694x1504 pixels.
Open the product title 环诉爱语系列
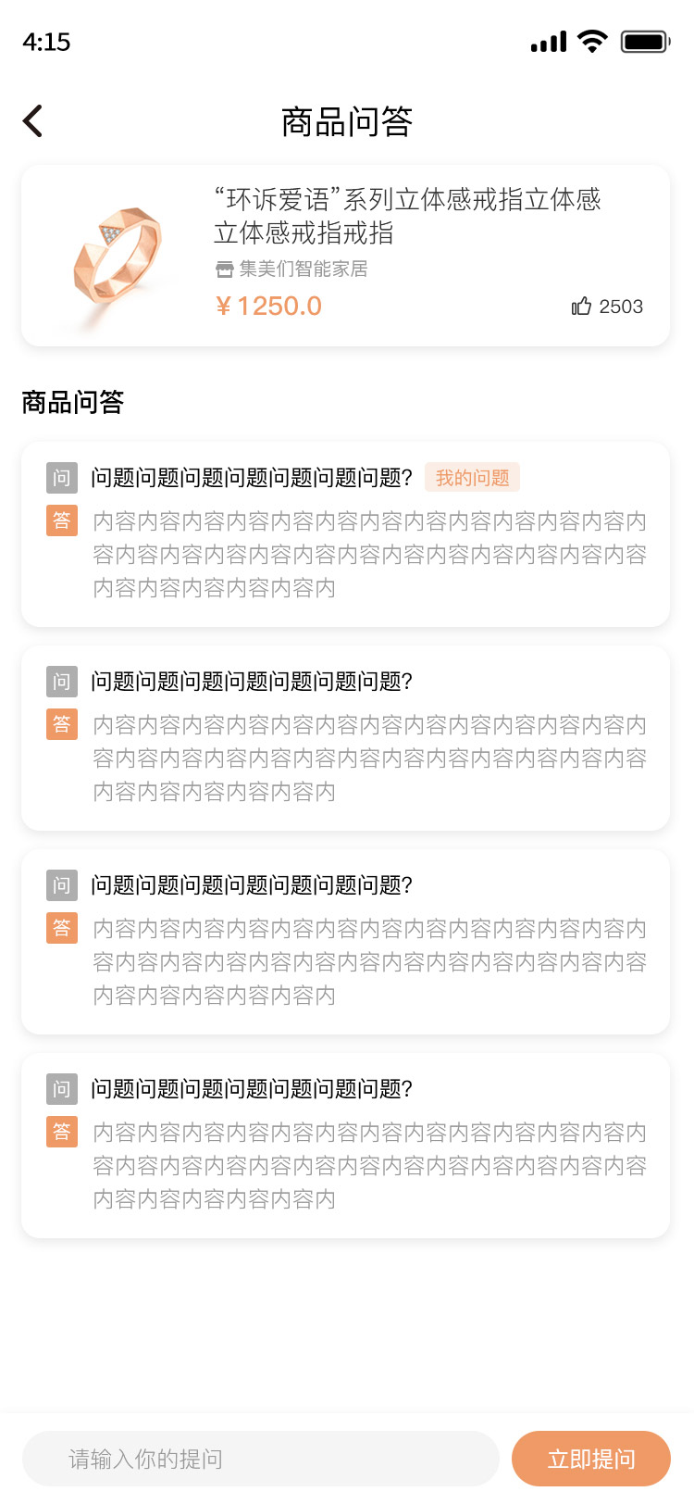tap(407, 216)
